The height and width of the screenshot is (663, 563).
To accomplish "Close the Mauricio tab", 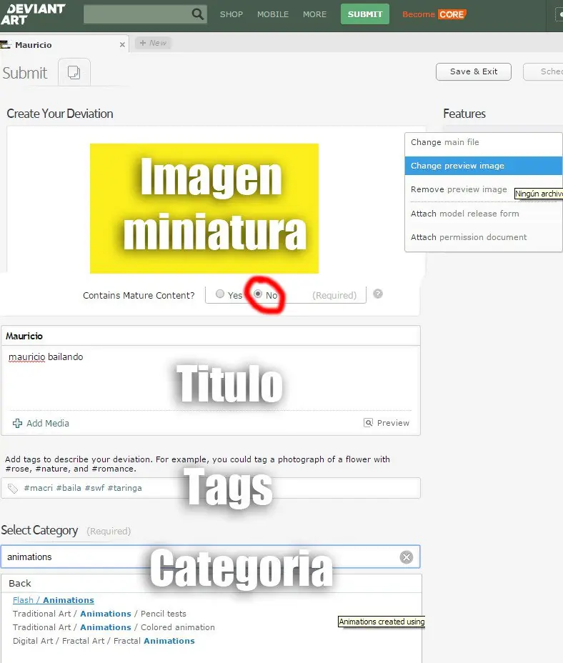I will [x=122, y=44].
